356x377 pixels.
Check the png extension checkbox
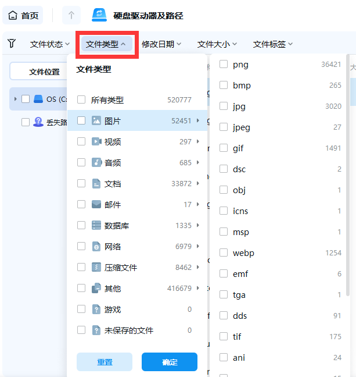coord(224,64)
